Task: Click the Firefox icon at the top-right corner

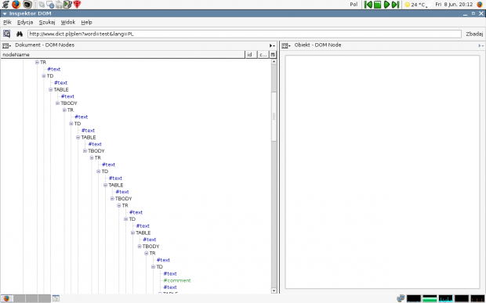Action: click(x=480, y=5)
